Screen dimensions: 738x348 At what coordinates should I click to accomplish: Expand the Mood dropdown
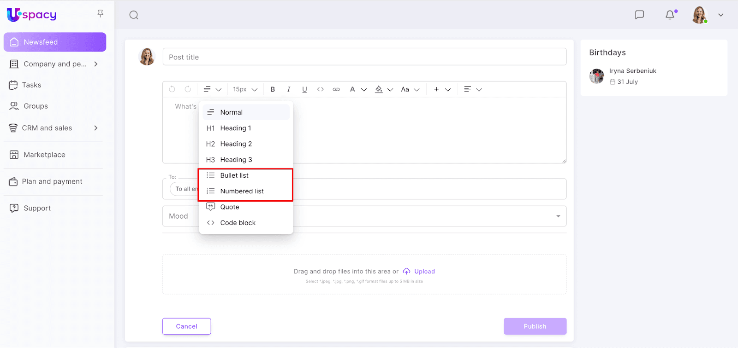[x=558, y=216]
